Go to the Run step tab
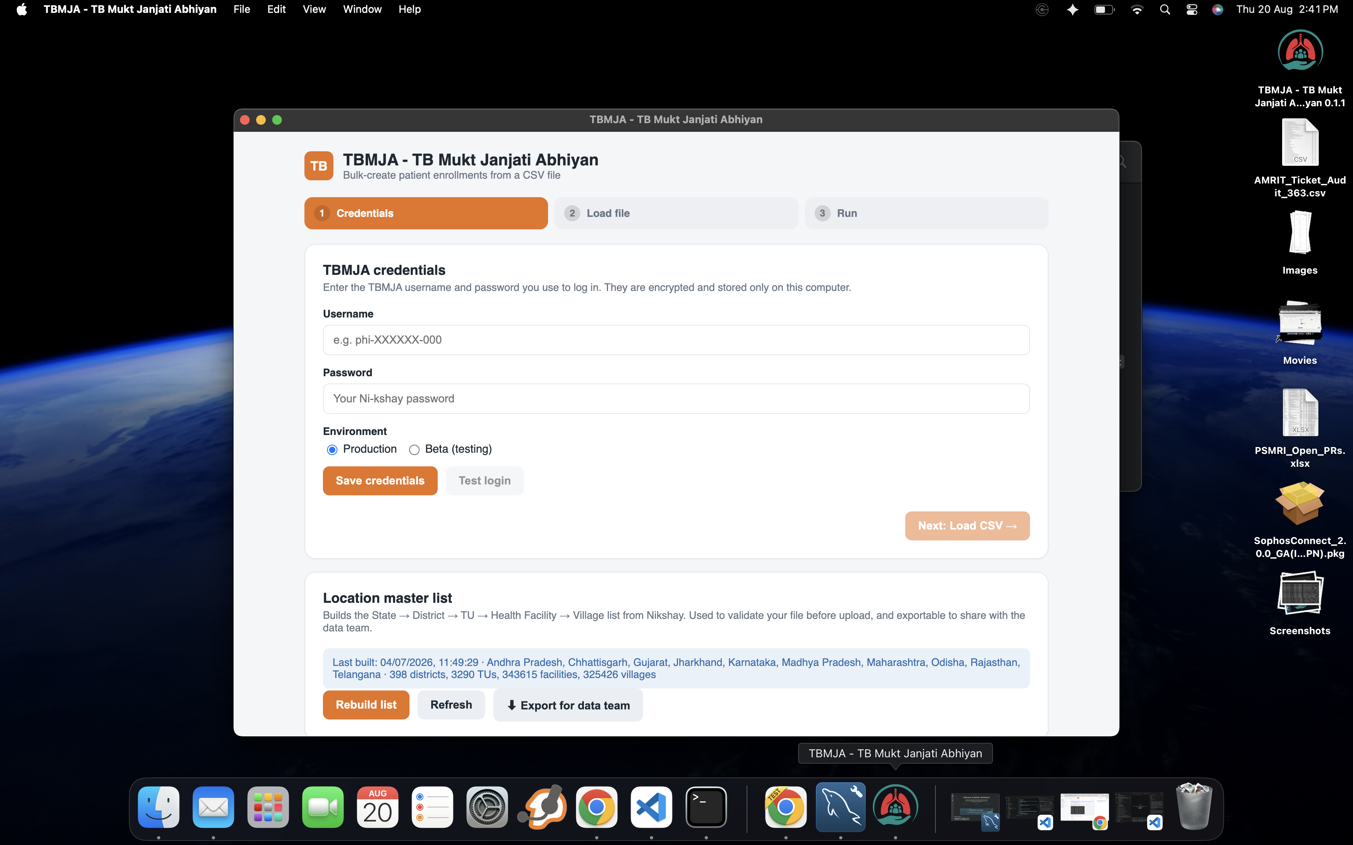Image resolution: width=1353 pixels, height=845 pixels. [927, 213]
